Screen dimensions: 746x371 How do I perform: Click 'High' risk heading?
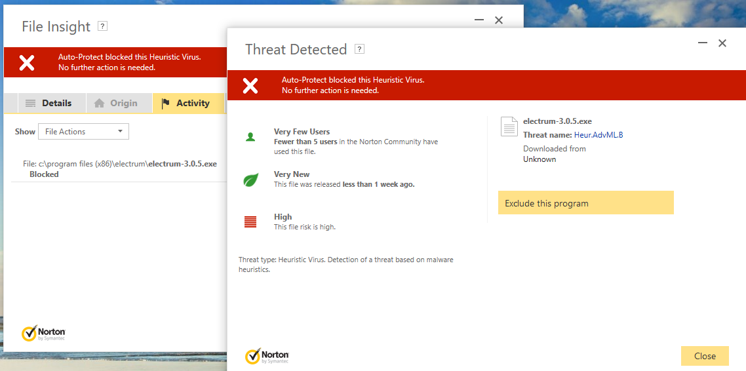point(283,217)
